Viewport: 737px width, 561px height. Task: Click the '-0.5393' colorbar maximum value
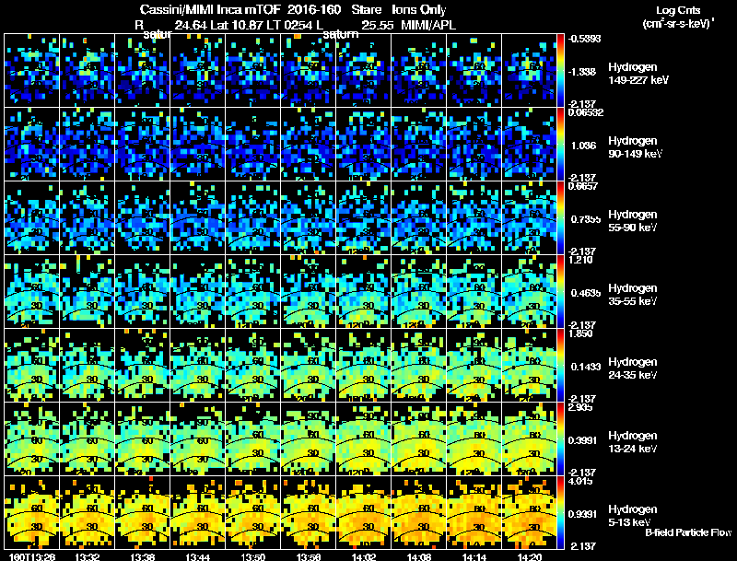(584, 39)
